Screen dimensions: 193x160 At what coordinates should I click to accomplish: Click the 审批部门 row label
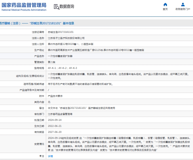pos(39,114)
